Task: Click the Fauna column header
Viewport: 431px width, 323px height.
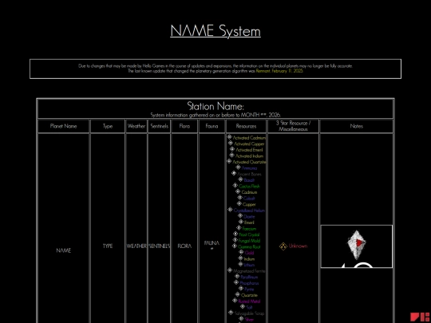Action: coord(212,126)
